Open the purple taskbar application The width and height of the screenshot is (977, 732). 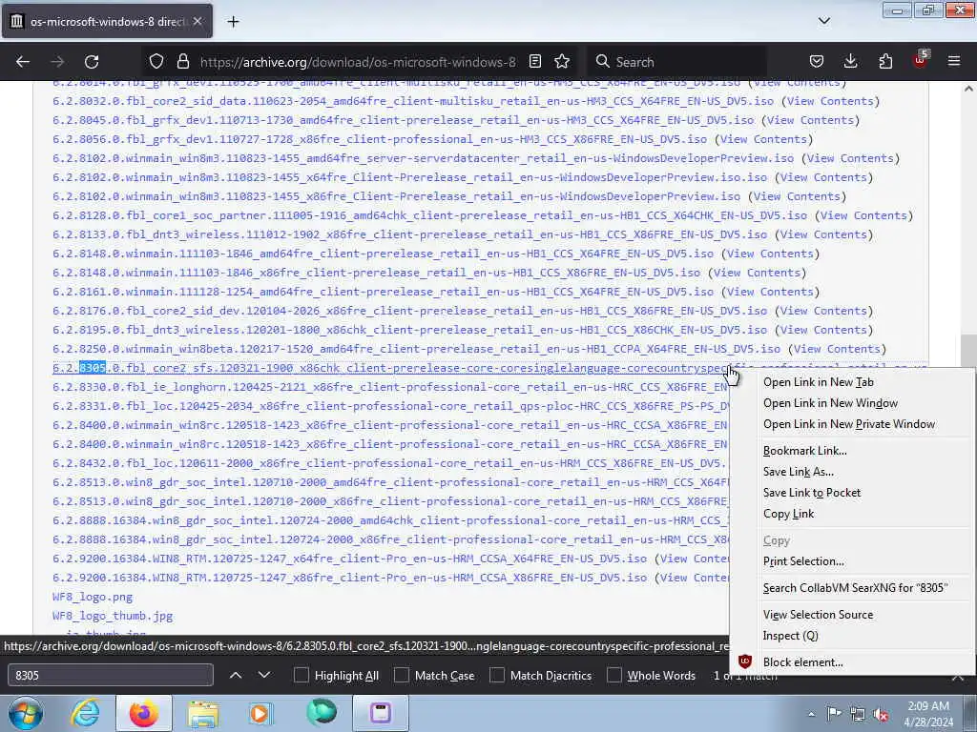pos(380,713)
